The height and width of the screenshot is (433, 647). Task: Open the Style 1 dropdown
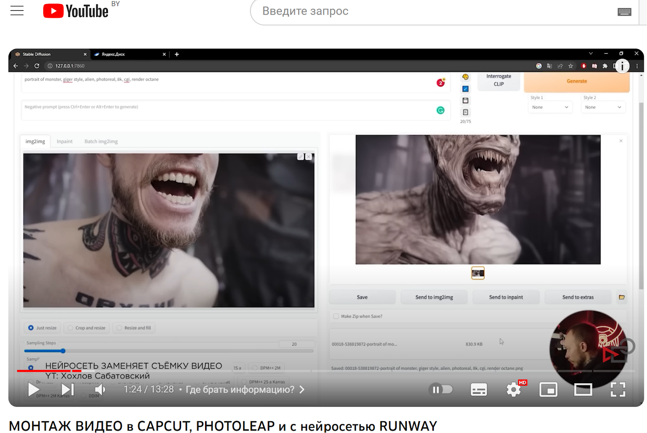coord(550,107)
